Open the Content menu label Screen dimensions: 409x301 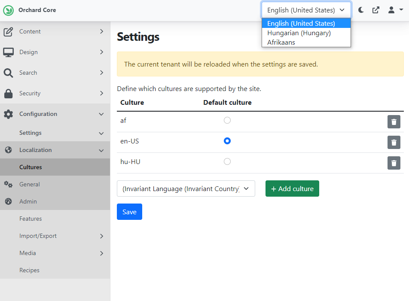pos(30,31)
